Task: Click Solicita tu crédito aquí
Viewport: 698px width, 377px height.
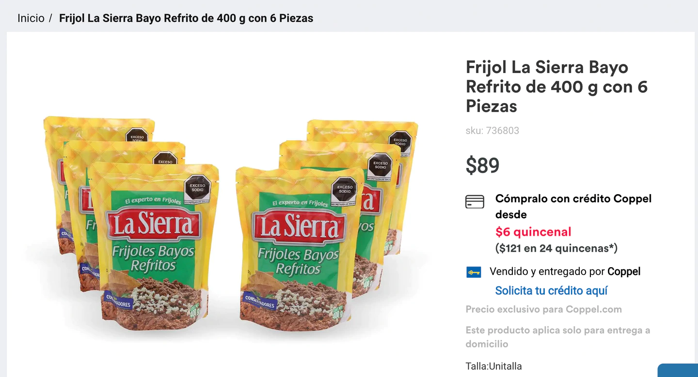Action: [x=551, y=290]
